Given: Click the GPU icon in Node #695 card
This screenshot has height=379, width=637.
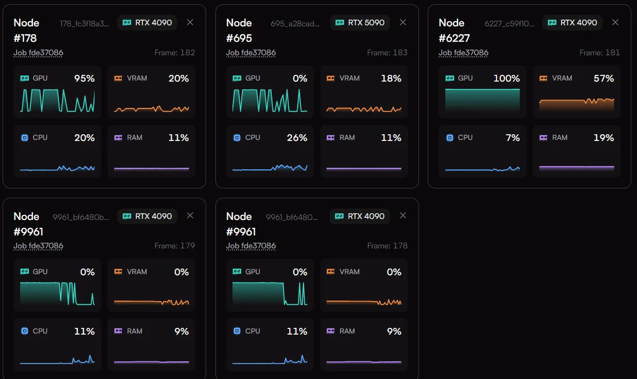Looking at the screenshot, I should (x=237, y=78).
